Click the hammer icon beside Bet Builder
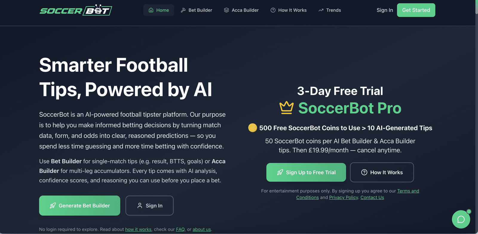 pos(183,10)
